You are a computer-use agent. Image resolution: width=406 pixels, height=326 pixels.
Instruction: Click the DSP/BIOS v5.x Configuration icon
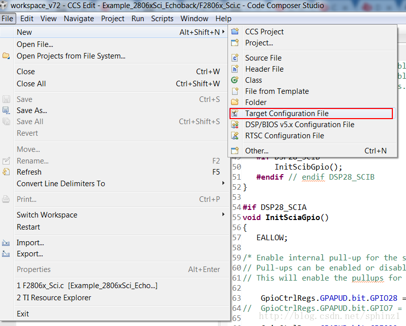(x=235, y=124)
